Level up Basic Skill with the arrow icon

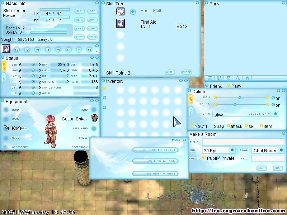[133, 12]
